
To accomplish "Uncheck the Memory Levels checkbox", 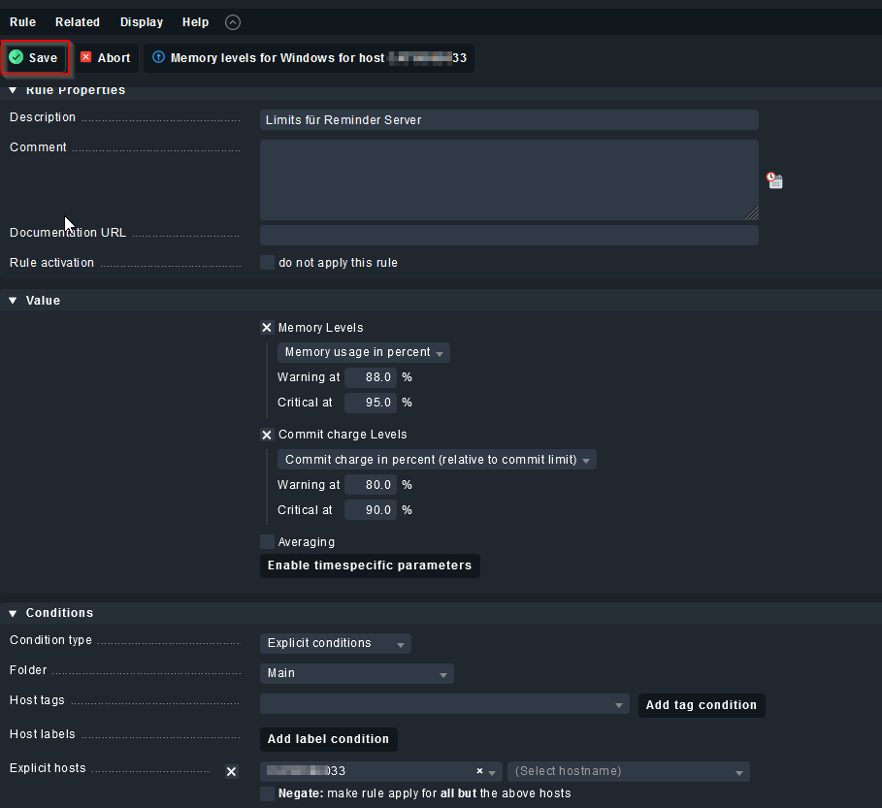I will click(267, 328).
